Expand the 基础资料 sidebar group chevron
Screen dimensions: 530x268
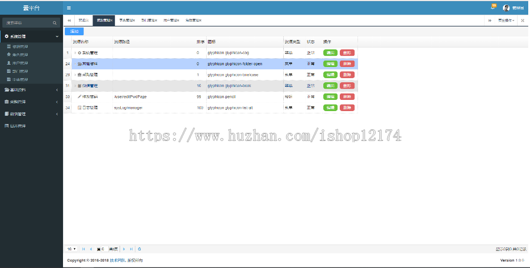pyautogui.click(x=57, y=90)
